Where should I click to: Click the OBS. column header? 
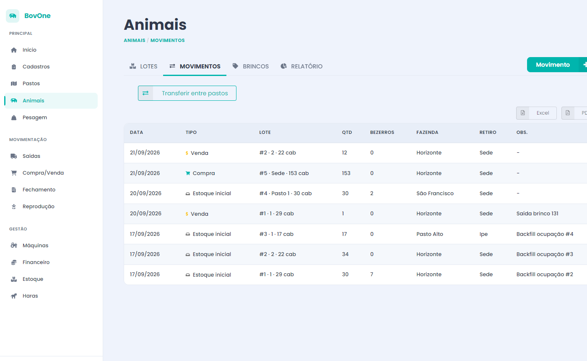(x=522, y=132)
